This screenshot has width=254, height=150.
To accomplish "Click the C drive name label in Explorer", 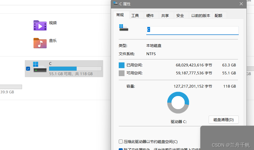I will click(x=50, y=64).
